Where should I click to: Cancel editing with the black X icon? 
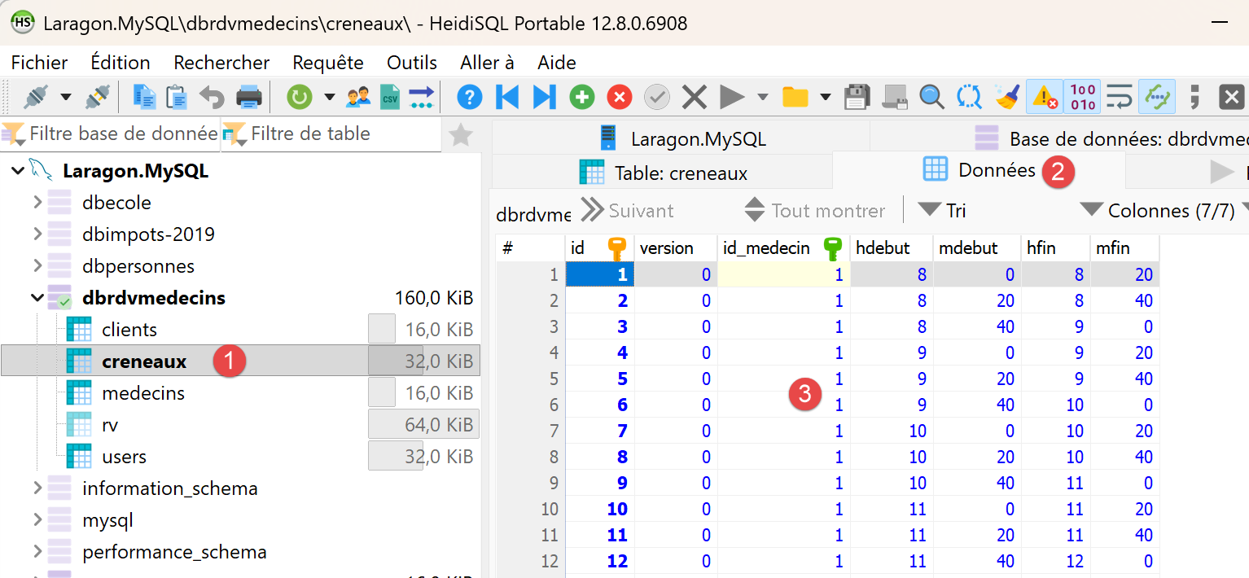[694, 98]
